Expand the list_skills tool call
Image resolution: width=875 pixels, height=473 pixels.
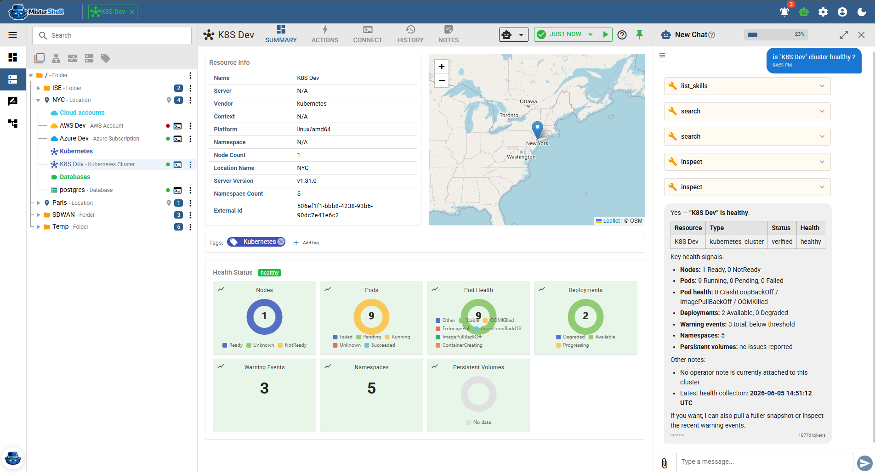pos(747,86)
